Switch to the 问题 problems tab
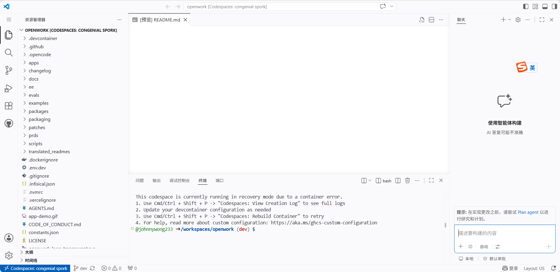 click(x=139, y=181)
